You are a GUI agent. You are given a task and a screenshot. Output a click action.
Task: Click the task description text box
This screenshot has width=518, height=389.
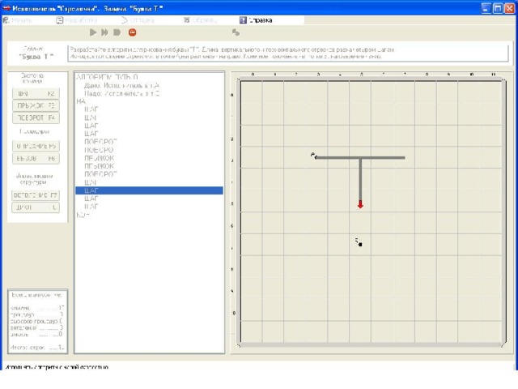(x=288, y=53)
